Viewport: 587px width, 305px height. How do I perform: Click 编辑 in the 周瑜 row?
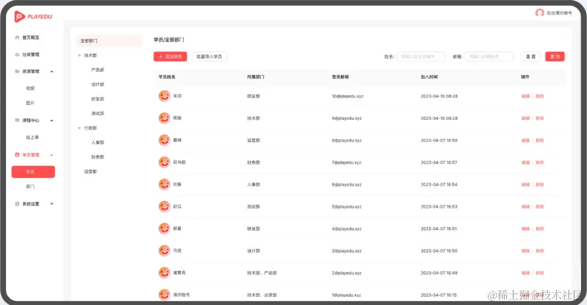[526, 119]
